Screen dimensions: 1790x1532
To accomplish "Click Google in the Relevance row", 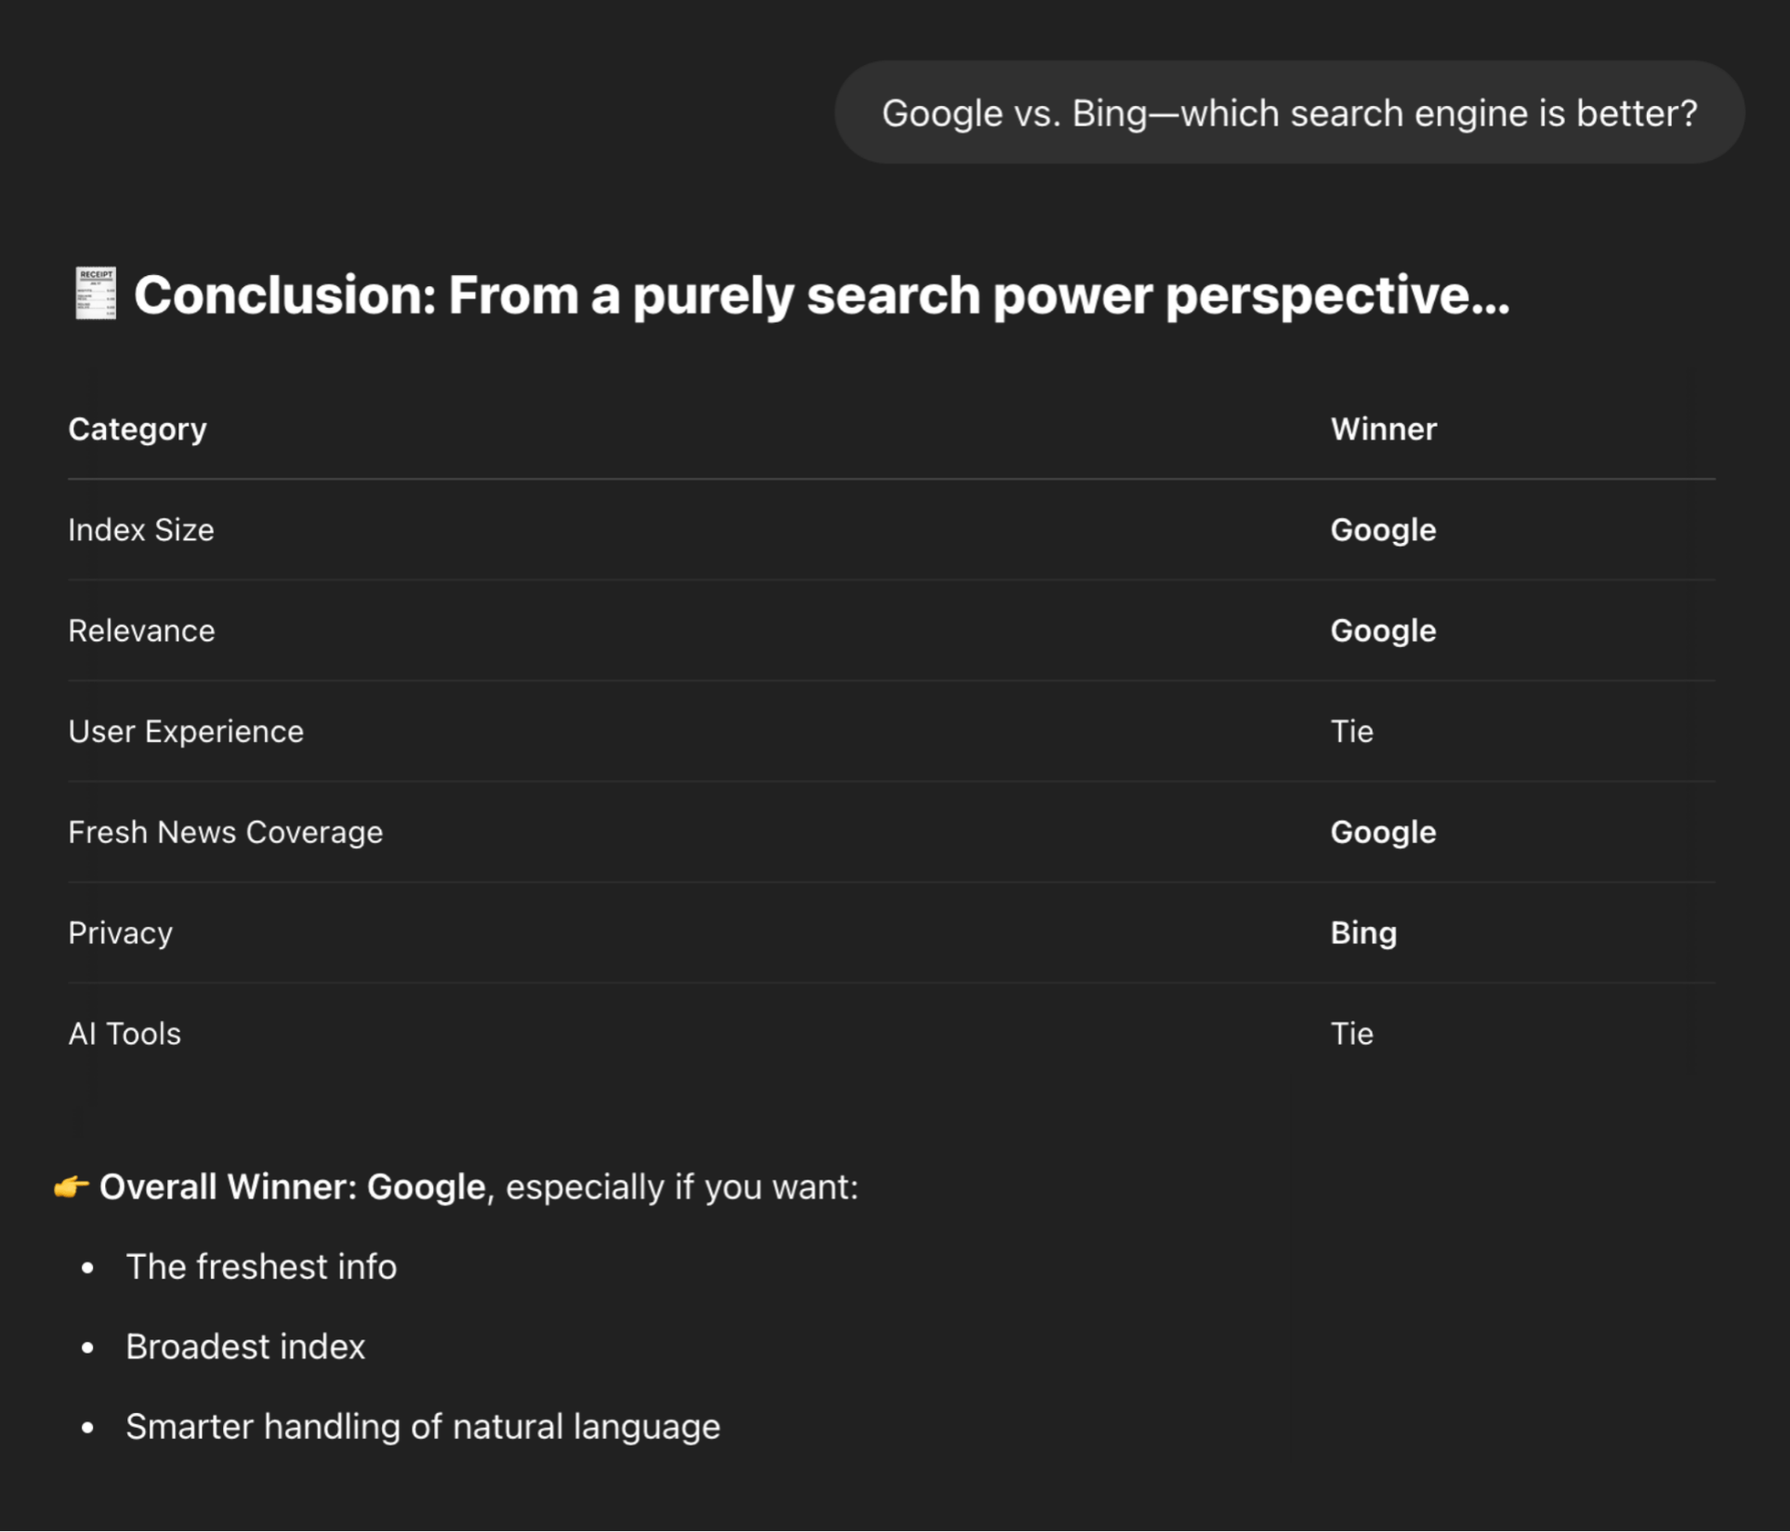I will coord(1383,630).
